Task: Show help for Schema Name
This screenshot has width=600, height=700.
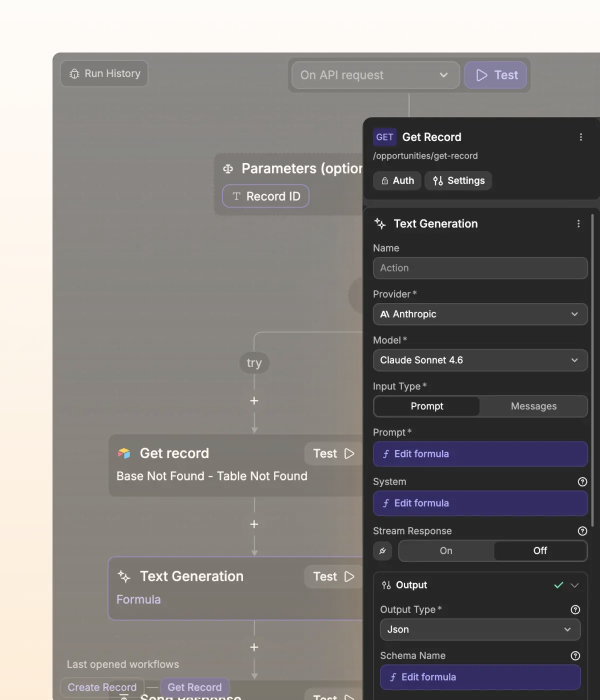Action: 575,655
